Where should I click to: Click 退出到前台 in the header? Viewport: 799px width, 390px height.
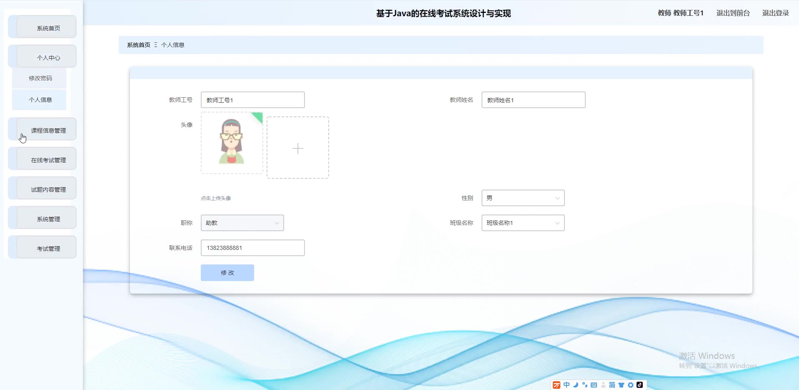(733, 13)
